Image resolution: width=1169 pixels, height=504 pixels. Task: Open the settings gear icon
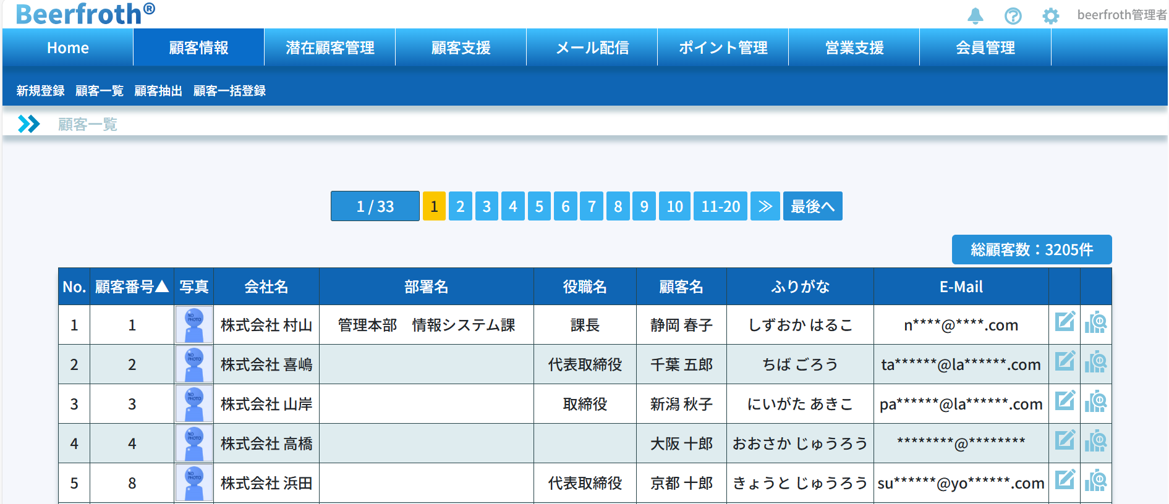click(x=1050, y=15)
